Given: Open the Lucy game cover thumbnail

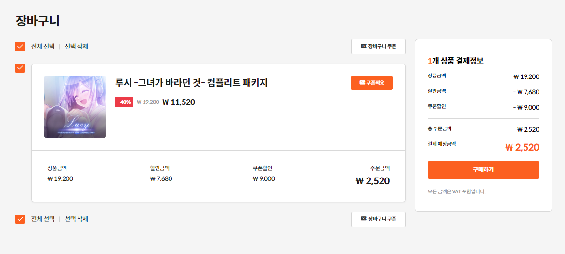Looking at the screenshot, I should [x=75, y=107].
